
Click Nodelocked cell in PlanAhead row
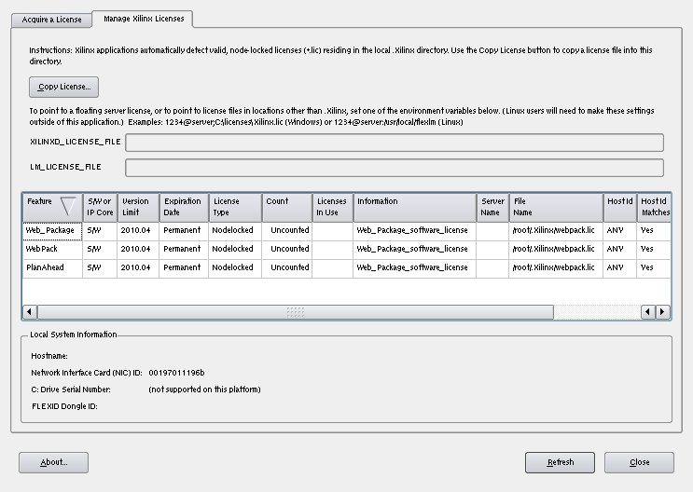pyautogui.click(x=235, y=268)
